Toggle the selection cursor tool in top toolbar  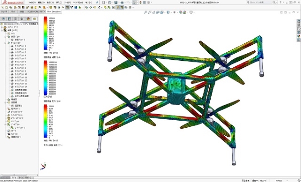134,3
